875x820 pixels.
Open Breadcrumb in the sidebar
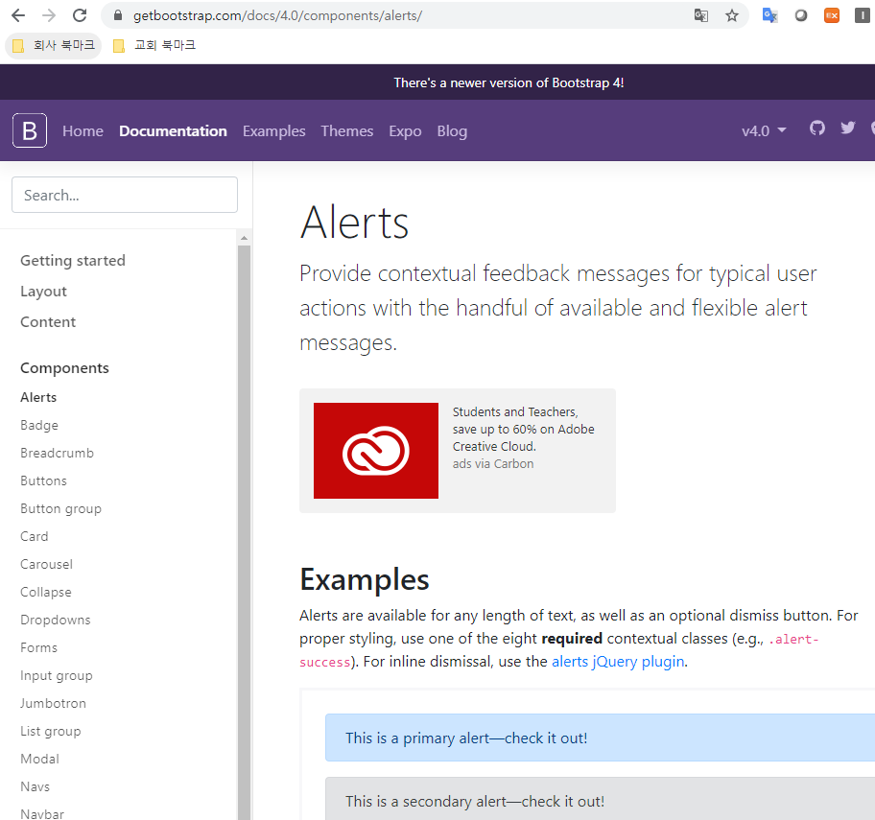pyautogui.click(x=57, y=453)
